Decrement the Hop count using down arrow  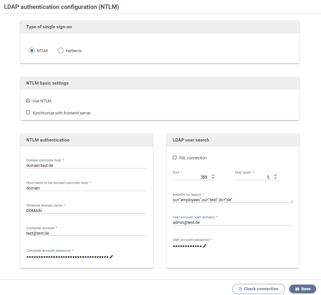tap(275, 178)
